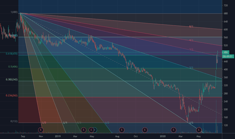Click the 2019 time axis label

pyautogui.click(x=58, y=136)
